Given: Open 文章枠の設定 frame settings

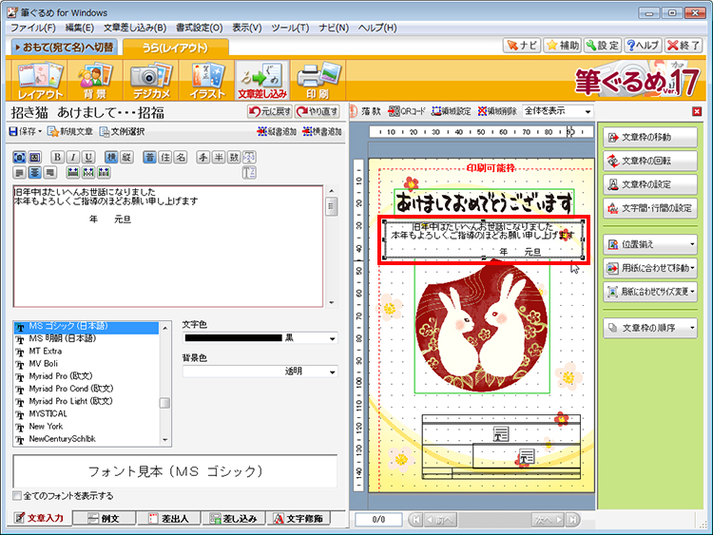Looking at the screenshot, I should 650,184.
